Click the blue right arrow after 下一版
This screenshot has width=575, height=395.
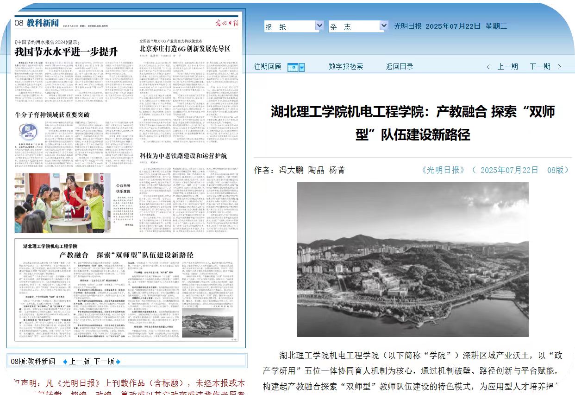pyautogui.click(x=119, y=362)
